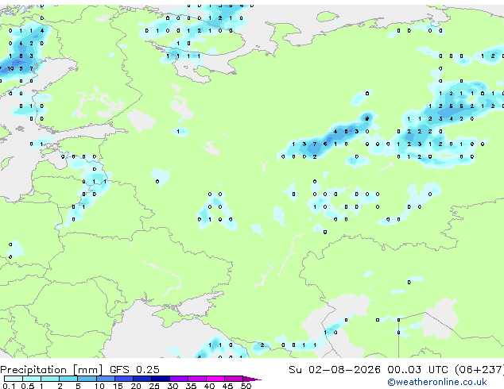Pick the 20–25 mm dark blue swatch
The image size is (504, 389).
point(142,379)
